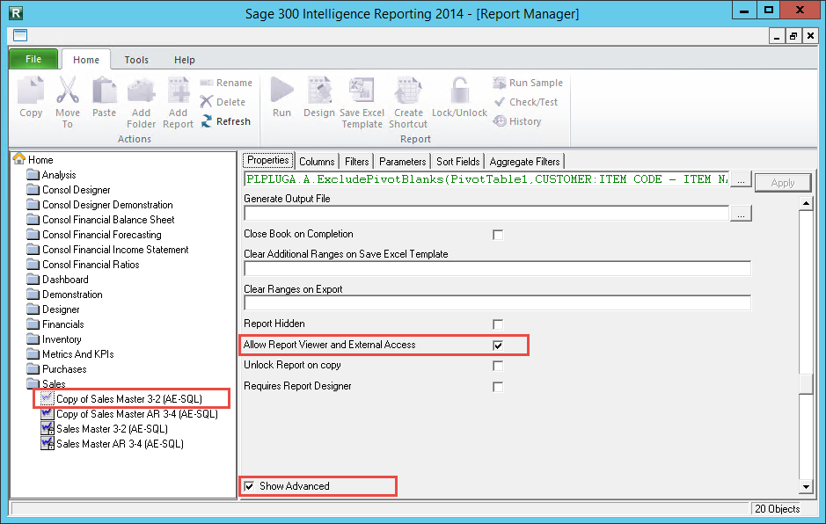The height and width of the screenshot is (524, 826).
Task: Select Copy of Sales Master 3-2 (AE-SQL) report
Action: [x=129, y=398]
